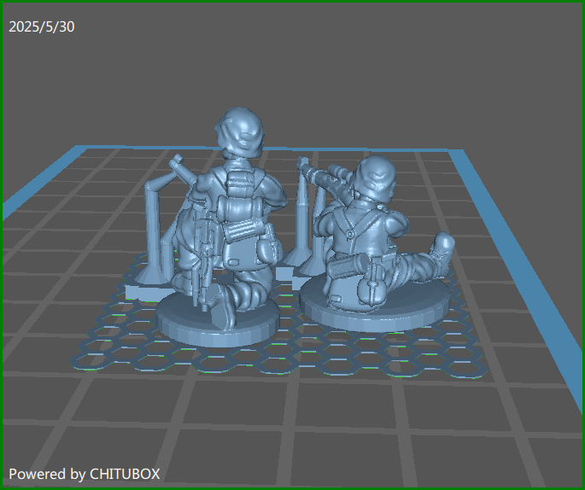The image size is (585, 490).
Task: Click the right soldier's extended boot
Action: coord(442,246)
